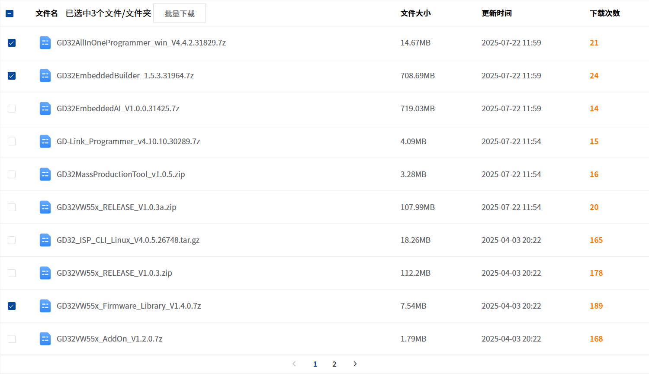Open GD32VW55x_AddOn_V1.2.0.7z file link
The image size is (649, 374).
109,339
